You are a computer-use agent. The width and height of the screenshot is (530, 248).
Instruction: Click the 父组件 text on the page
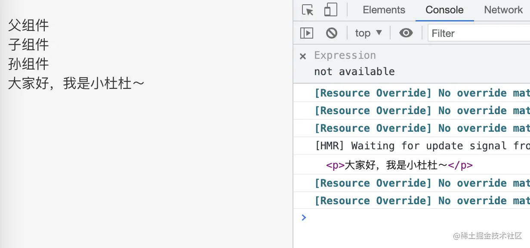click(x=28, y=25)
